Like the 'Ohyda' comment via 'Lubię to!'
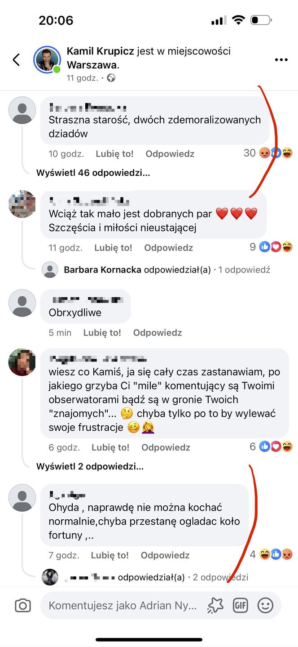The height and width of the screenshot is (647, 298). [111, 555]
